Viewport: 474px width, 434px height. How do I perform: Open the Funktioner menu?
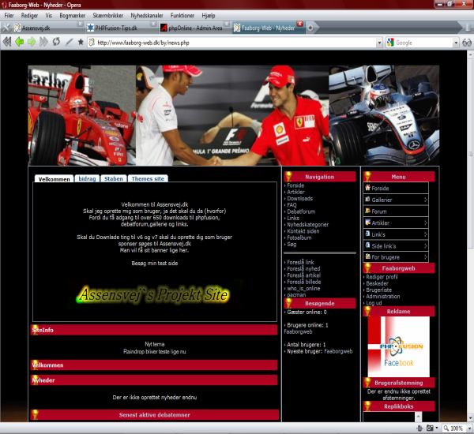tap(182, 16)
